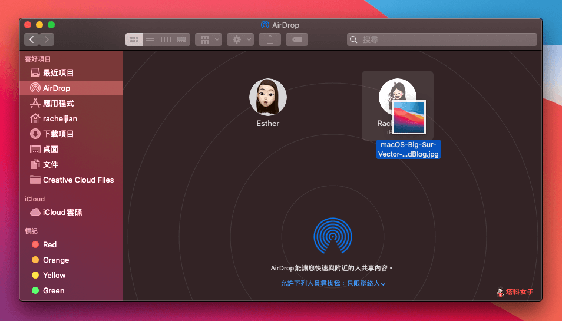Select the Orange tag
562x321 pixels.
pyautogui.click(x=71, y=260)
